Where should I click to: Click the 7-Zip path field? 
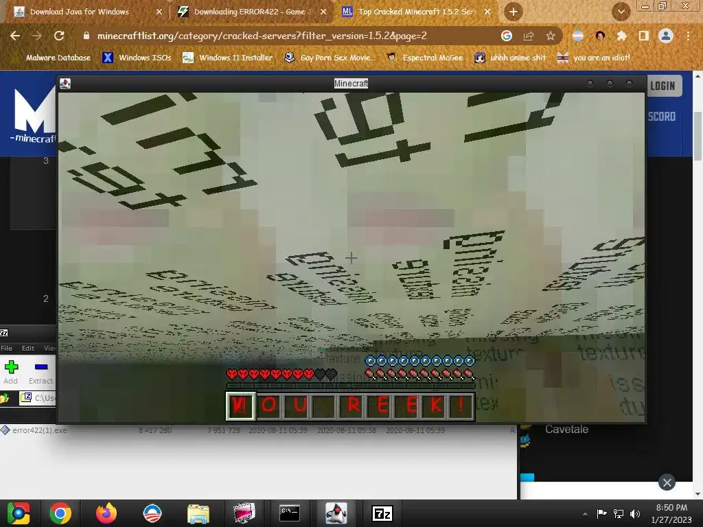[x=38, y=398]
